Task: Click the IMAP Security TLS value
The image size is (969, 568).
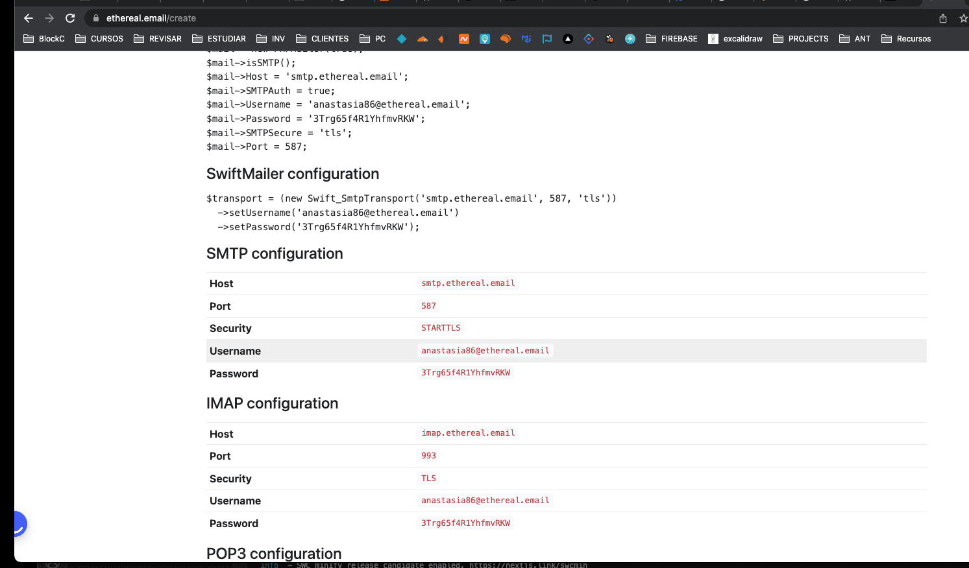Action: 428,478
